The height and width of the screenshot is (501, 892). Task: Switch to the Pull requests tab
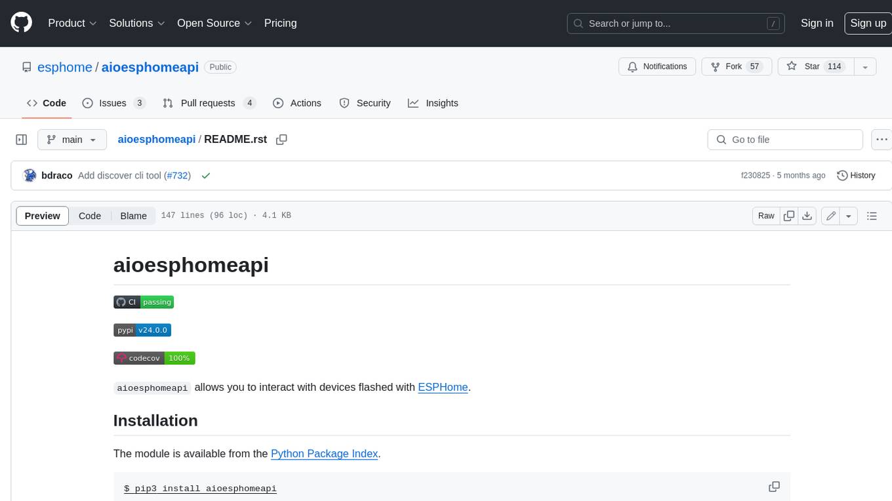pos(209,103)
